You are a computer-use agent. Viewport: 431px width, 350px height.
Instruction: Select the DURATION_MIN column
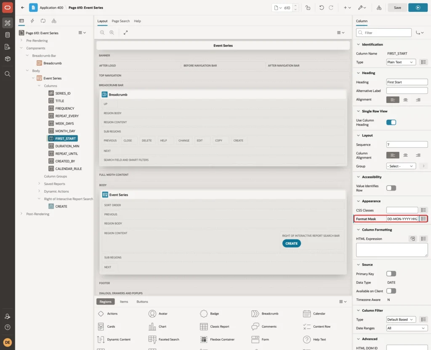[x=67, y=146]
